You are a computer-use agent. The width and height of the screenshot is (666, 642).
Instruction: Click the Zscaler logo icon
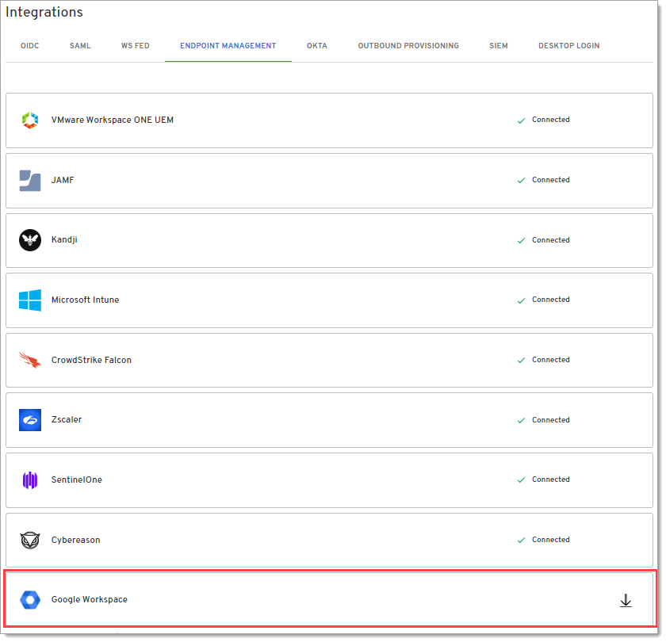pyautogui.click(x=30, y=420)
